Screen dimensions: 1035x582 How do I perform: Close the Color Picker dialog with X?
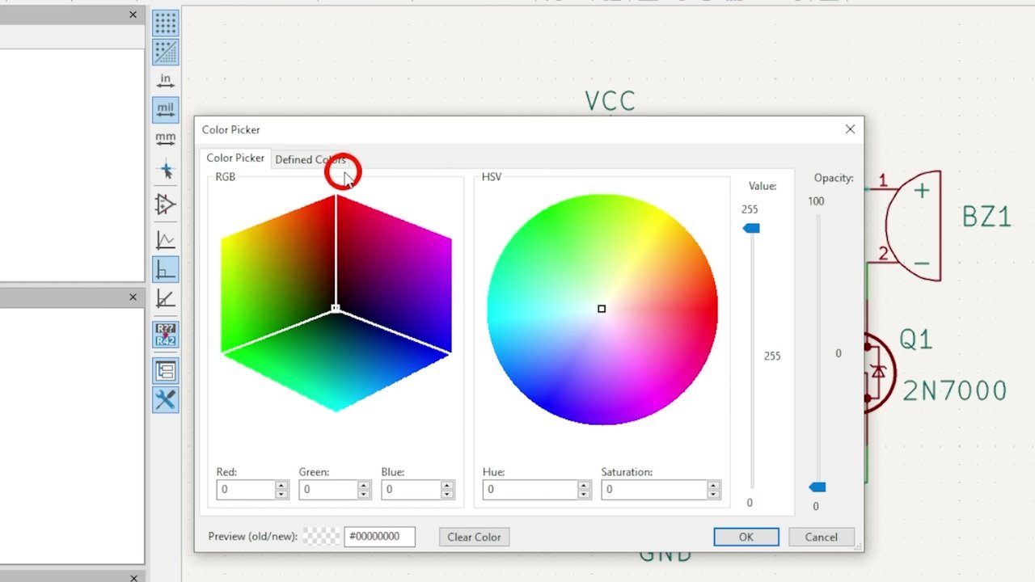(x=850, y=129)
